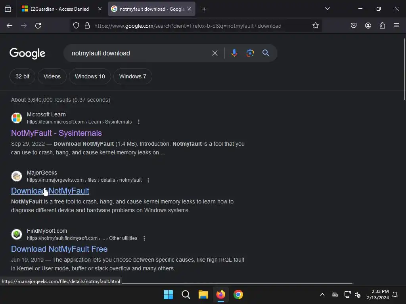
Task: Start a voice search with the microphone
Action: [x=234, y=53]
